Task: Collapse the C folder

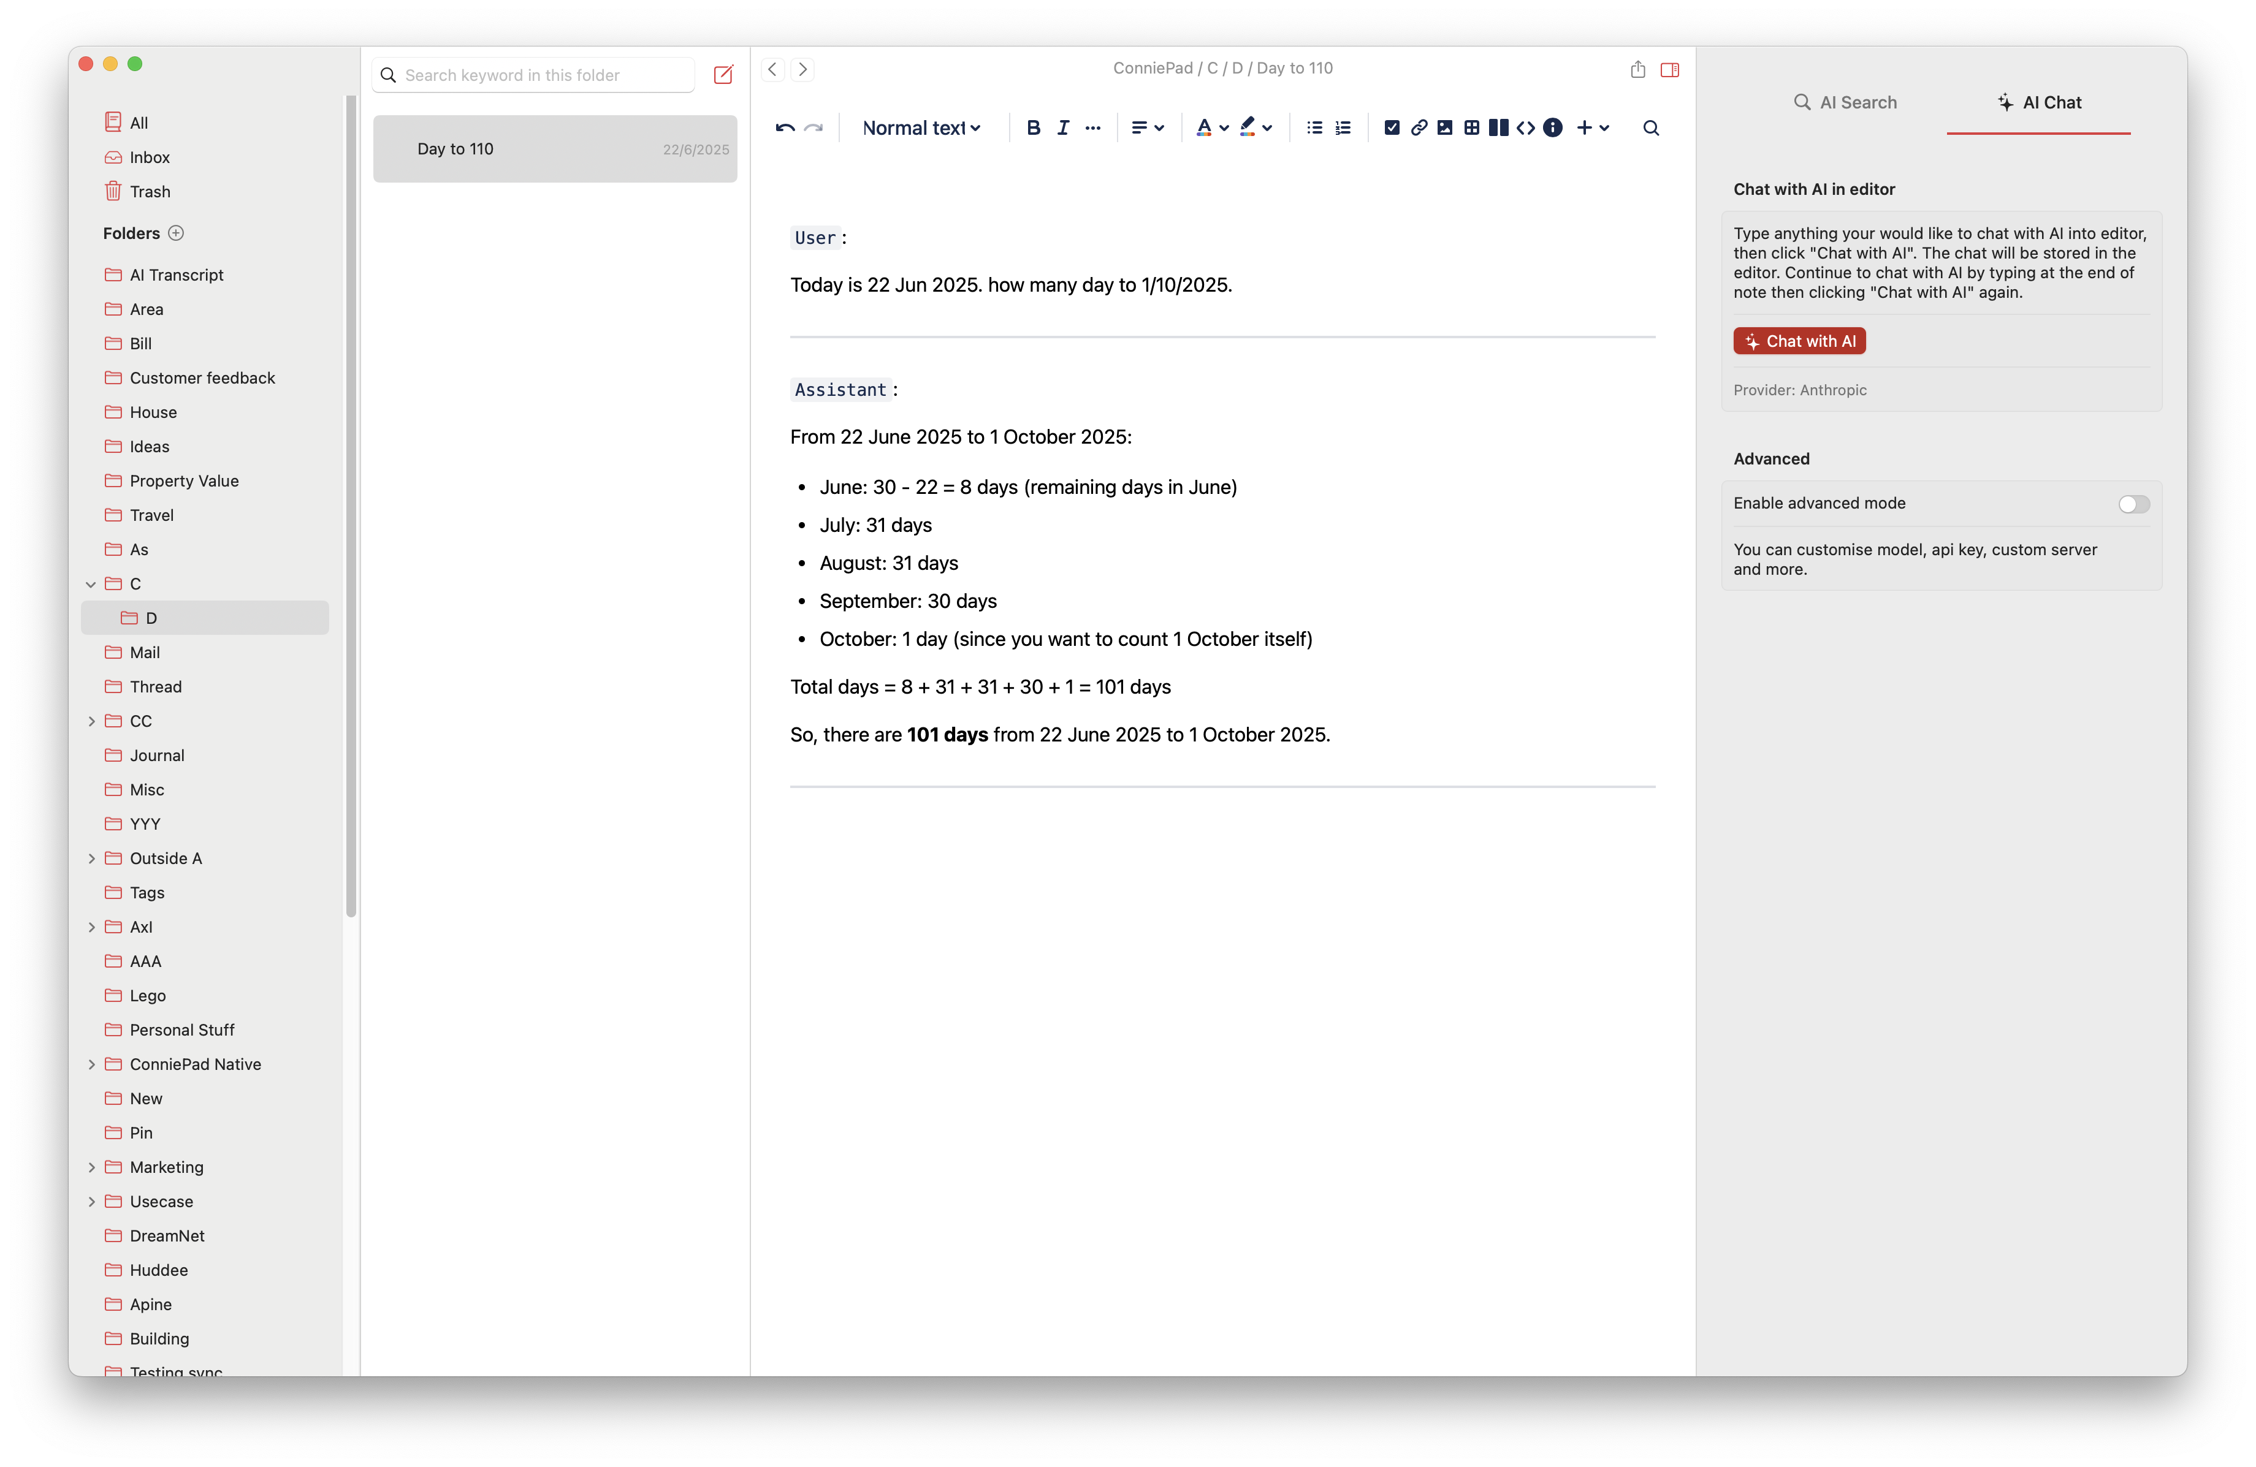Action: point(91,585)
